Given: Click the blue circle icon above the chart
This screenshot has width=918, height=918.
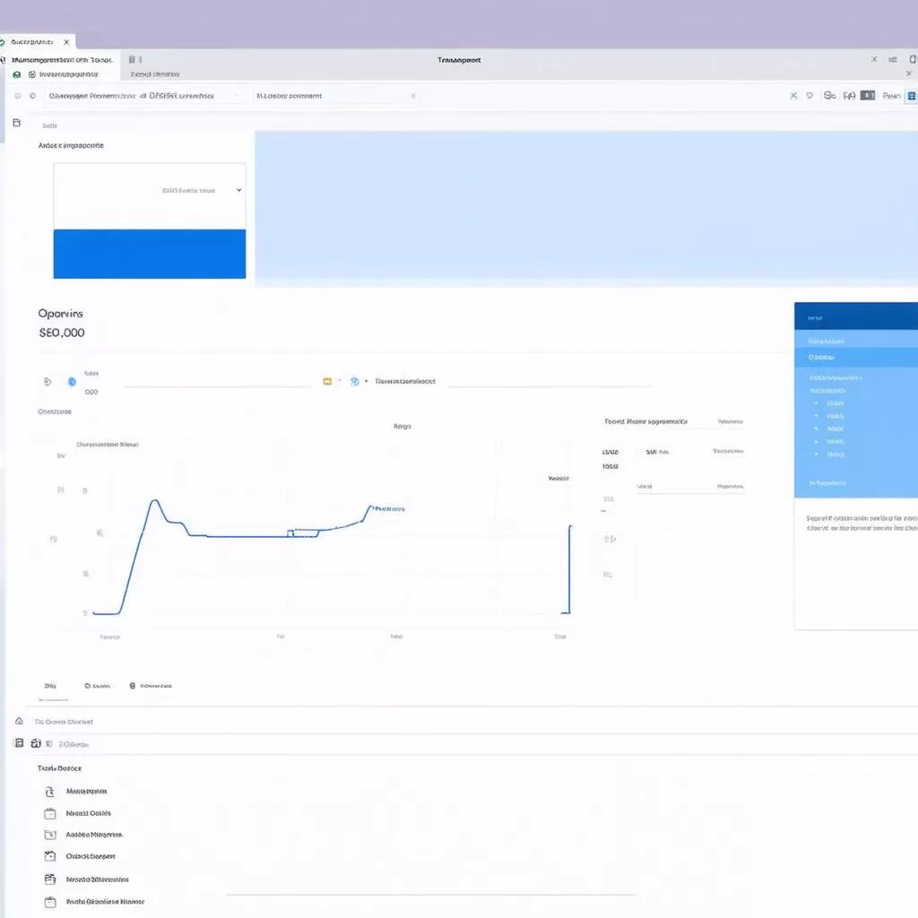Looking at the screenshot, I should [x=72, y=381].
